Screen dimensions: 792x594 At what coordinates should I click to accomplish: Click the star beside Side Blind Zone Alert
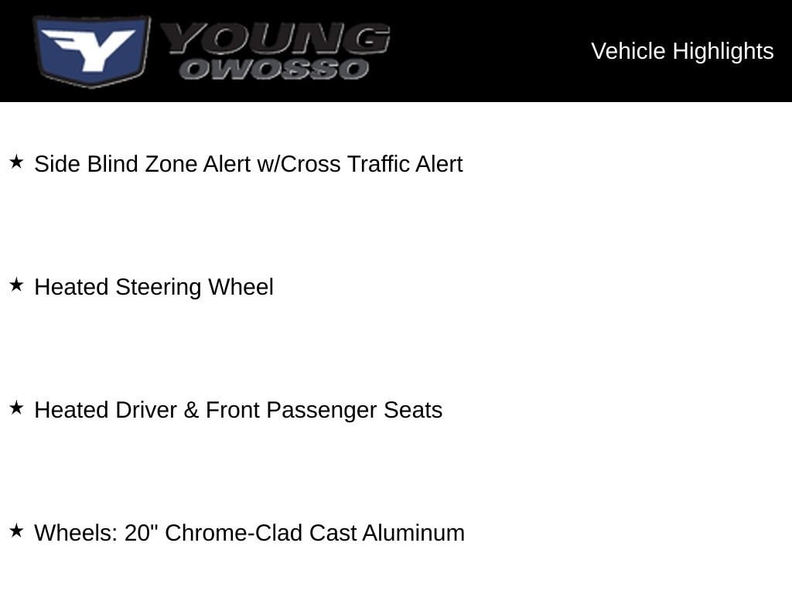[x=17, y=162]
